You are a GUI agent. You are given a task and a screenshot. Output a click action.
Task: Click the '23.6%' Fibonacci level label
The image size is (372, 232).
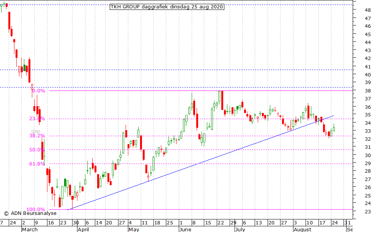(37, 119)
